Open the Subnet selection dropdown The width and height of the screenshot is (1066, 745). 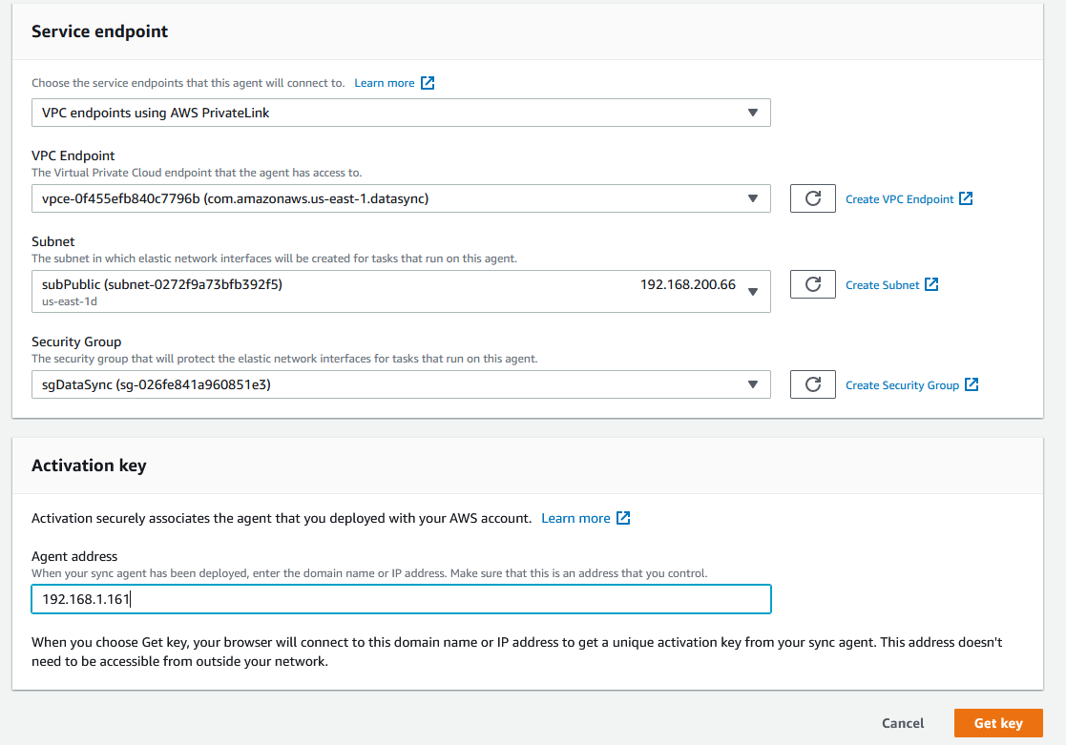click(x=401, y=292)
